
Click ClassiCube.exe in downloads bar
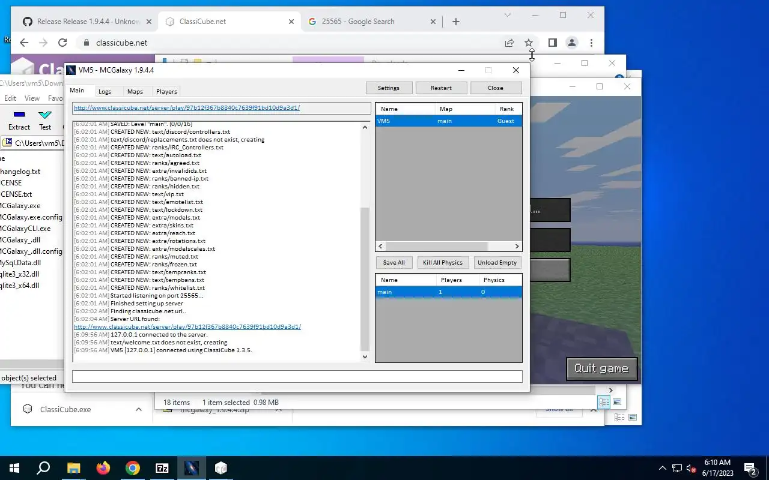click(65, 410)
